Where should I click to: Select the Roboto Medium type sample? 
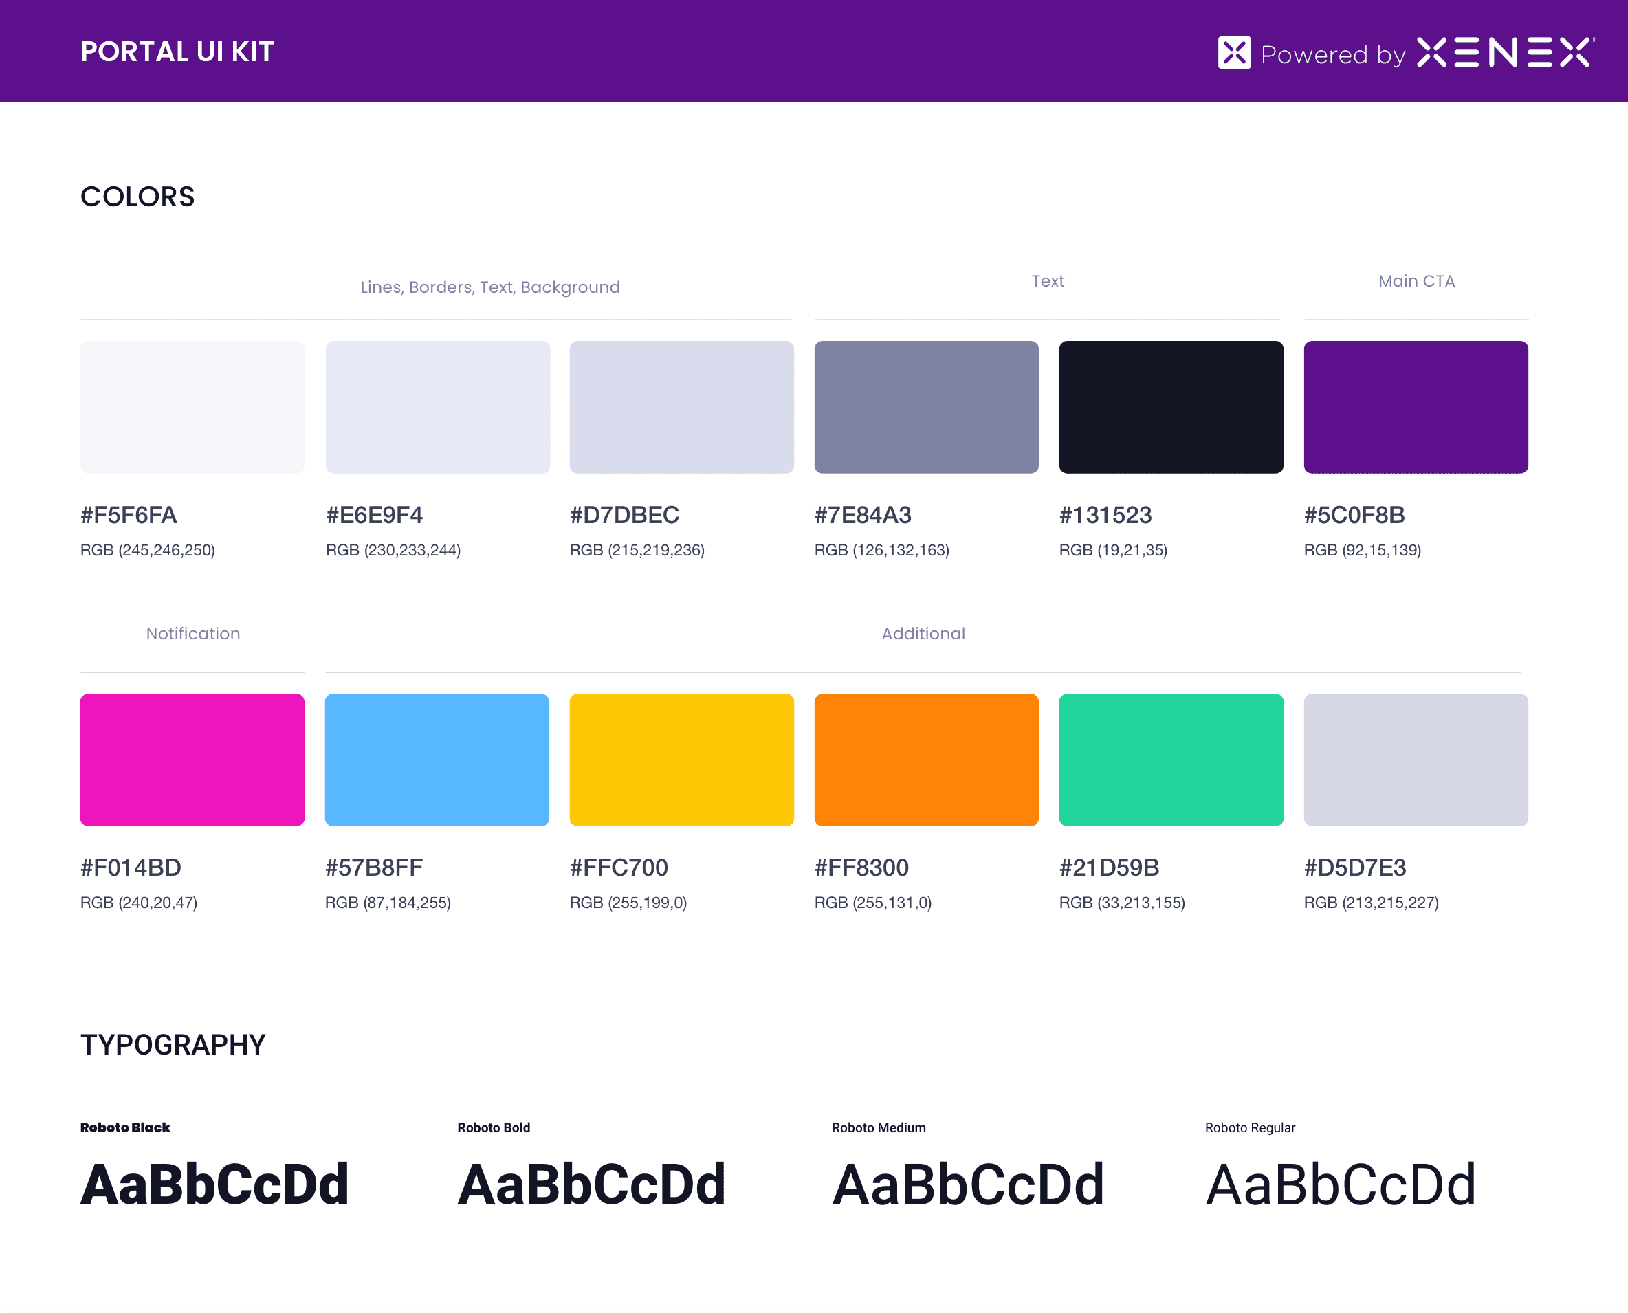pos(967,1184)
